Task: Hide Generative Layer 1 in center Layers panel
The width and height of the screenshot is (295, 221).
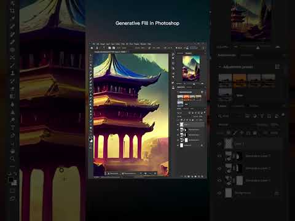Action: click(x=178, y=140)
